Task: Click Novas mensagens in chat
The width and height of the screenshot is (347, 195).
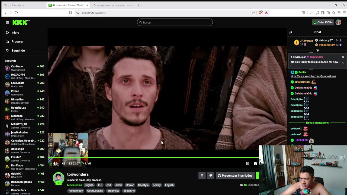Action: coord(317,123)
